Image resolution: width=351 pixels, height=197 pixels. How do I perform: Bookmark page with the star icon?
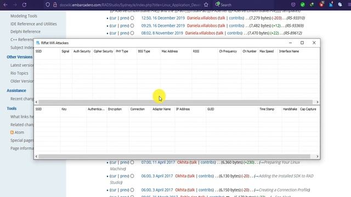point(206,5)
